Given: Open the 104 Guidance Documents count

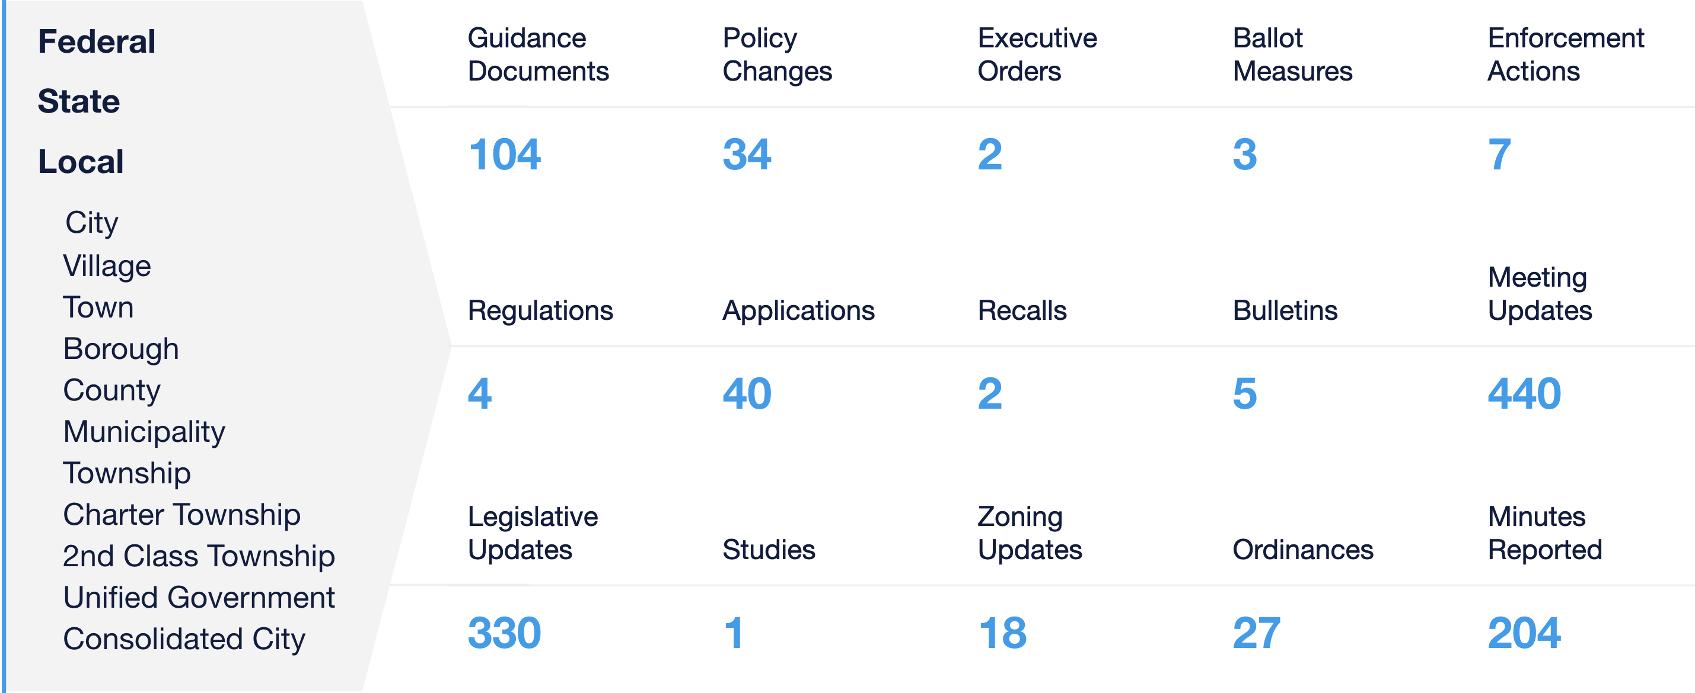Looking at the screenshot, I should pos(505,155).
